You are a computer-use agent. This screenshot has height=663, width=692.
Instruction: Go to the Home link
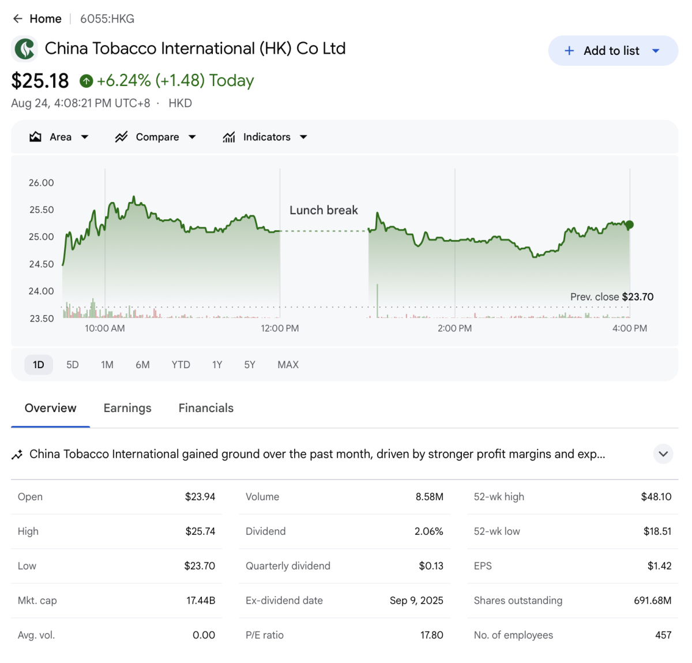coord(46,18)
